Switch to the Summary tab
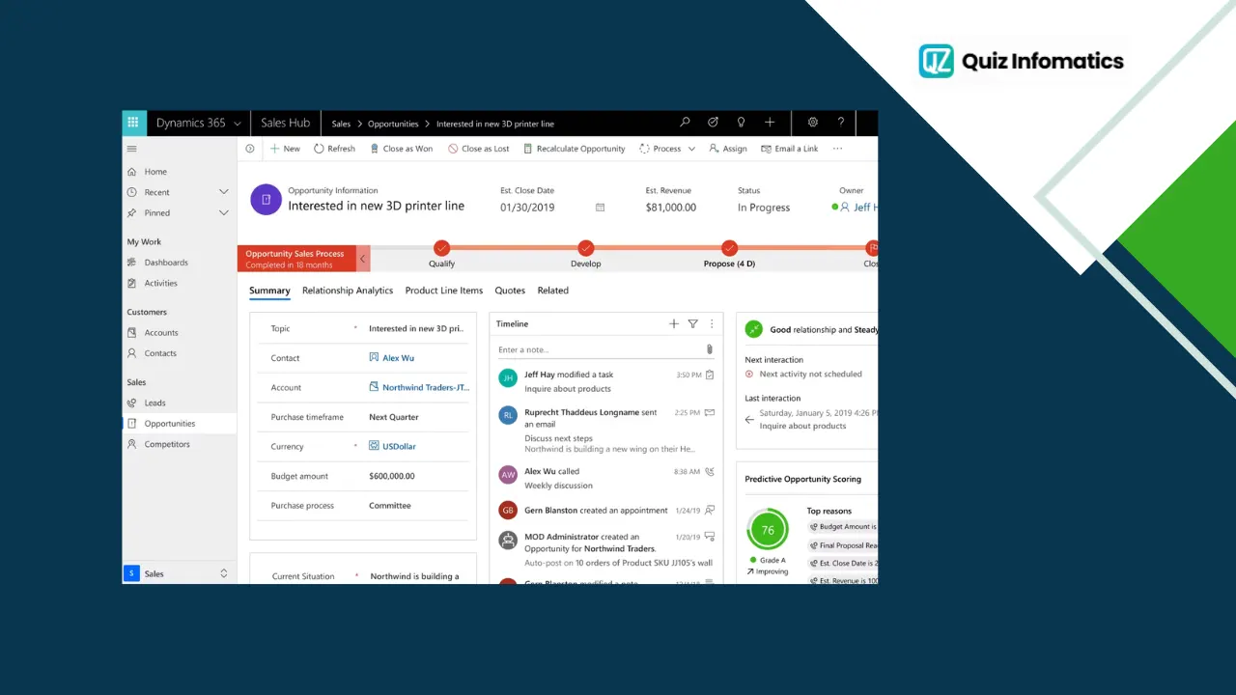 click(x=269, y=291)
